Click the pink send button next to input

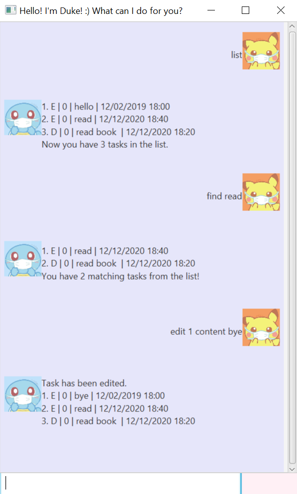[269, 483]
